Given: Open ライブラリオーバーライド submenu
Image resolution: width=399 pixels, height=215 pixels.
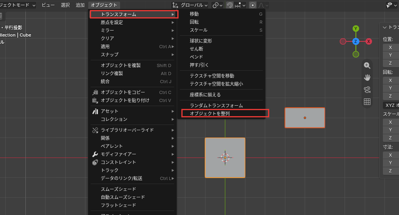Looking at the screenshot, I should coord(132,130).
